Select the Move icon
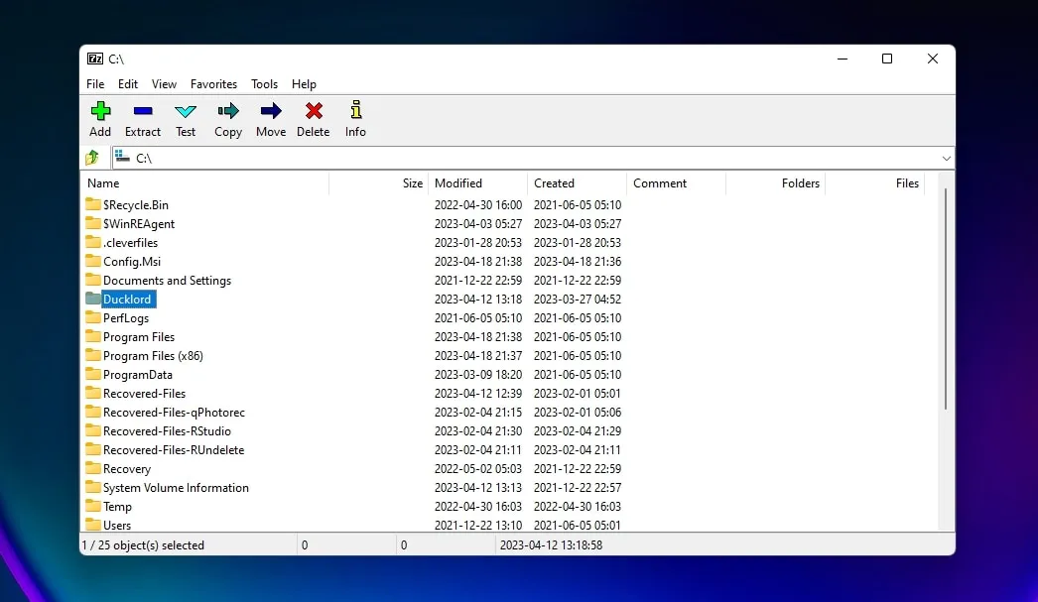This screenshot has height=602, width=1038. 270,119
